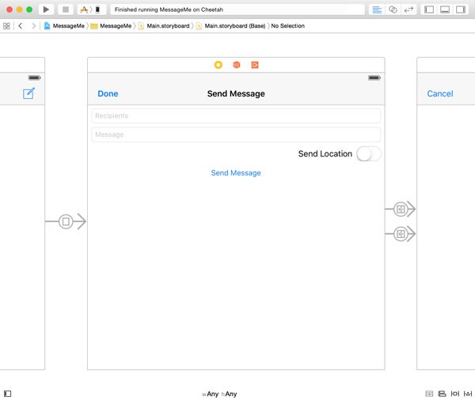Select the compose icon in left scene
Screen dimensions: 475x400
click(x=28, y=93)
